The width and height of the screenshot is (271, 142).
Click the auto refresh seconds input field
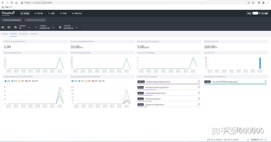pyautogui.click(x=255, y=13)
